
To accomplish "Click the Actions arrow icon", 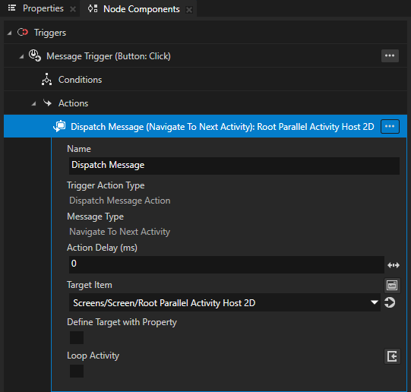I will (x=47, y=103).
